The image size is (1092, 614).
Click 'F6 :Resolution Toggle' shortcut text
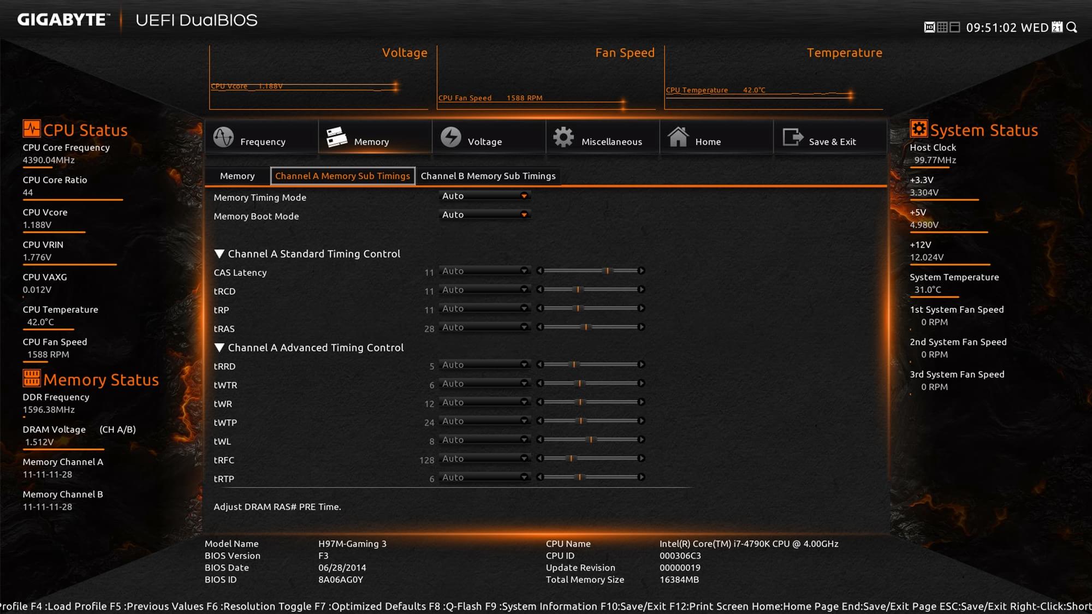tap(259, 606)
